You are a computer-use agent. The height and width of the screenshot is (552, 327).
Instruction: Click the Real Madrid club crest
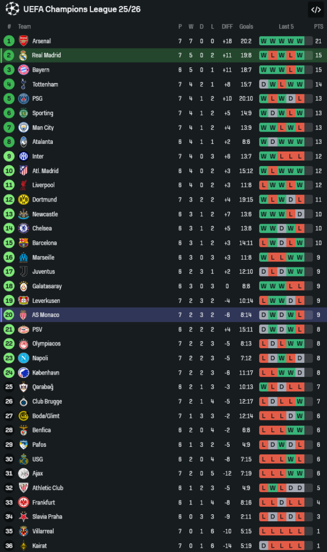pos(23,56)
